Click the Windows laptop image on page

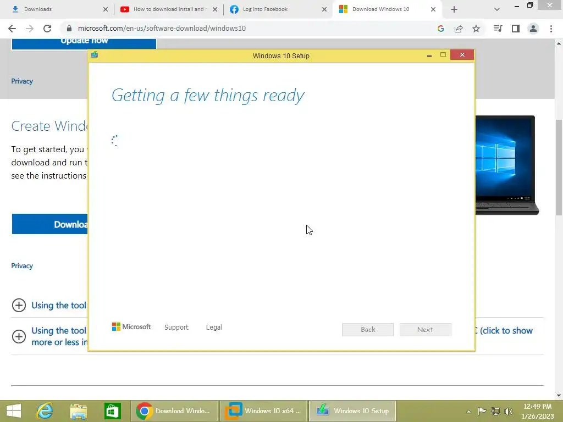[507, 165]
